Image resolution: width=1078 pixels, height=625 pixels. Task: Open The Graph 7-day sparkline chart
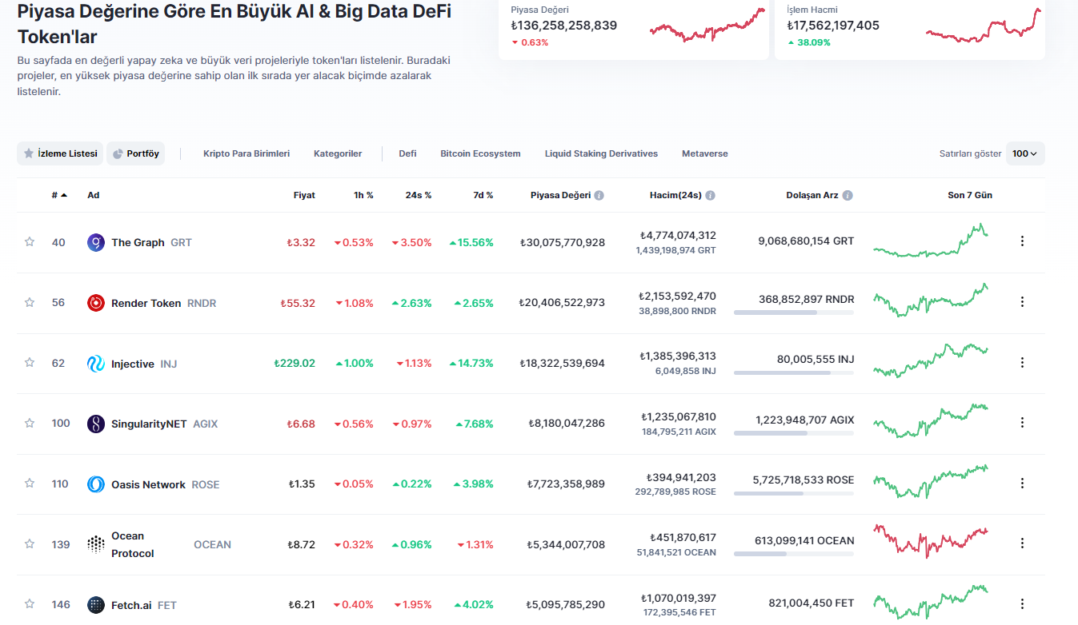931,241
